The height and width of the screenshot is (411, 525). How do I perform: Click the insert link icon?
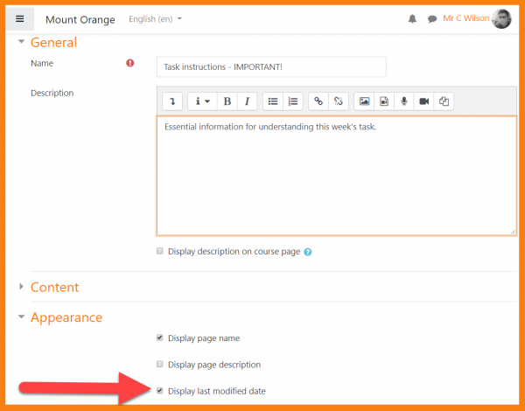[318, 101]
